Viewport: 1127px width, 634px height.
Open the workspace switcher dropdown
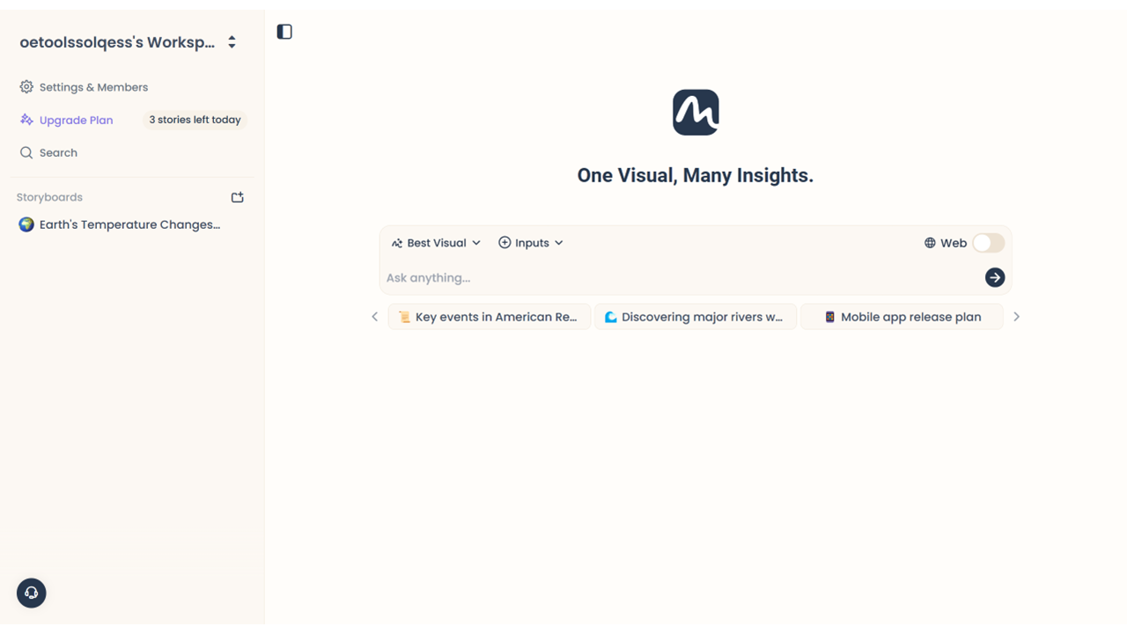tap(232, 42)
